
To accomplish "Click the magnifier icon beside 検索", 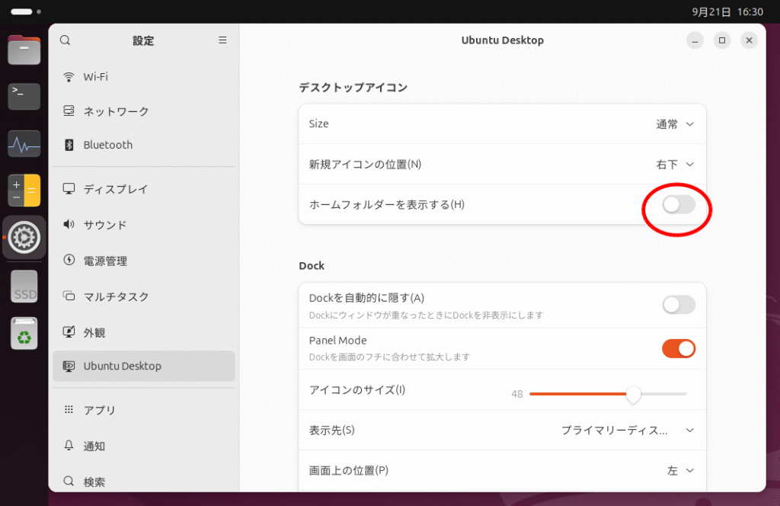I will tap(69, 481).
